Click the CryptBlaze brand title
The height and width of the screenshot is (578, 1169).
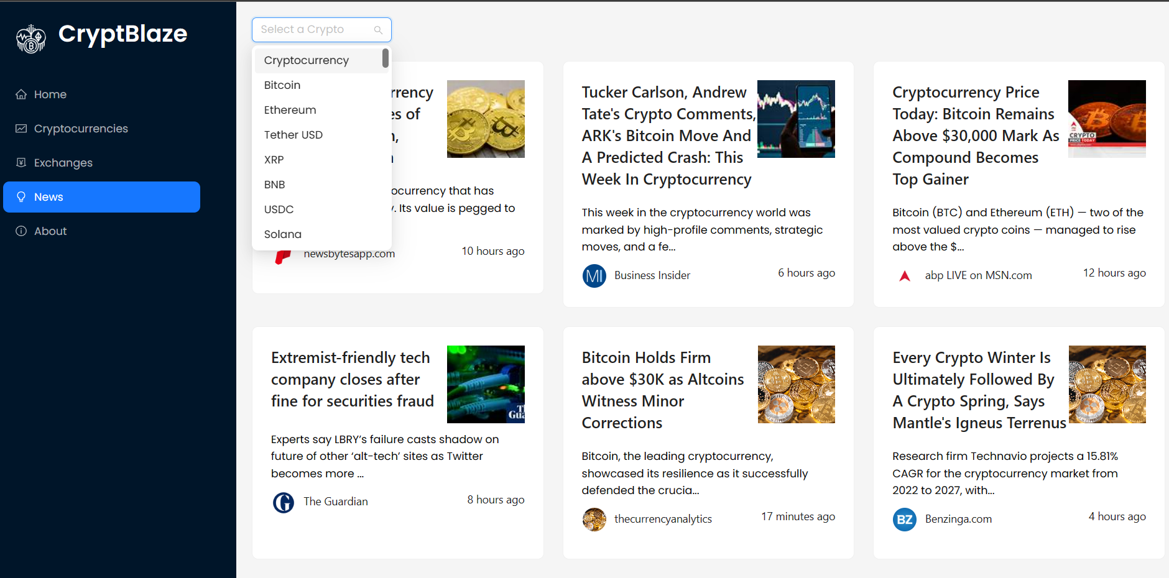tap(122, 34)
